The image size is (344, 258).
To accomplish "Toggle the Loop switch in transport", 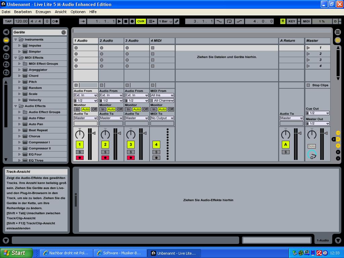I will (x=229, y=21).
